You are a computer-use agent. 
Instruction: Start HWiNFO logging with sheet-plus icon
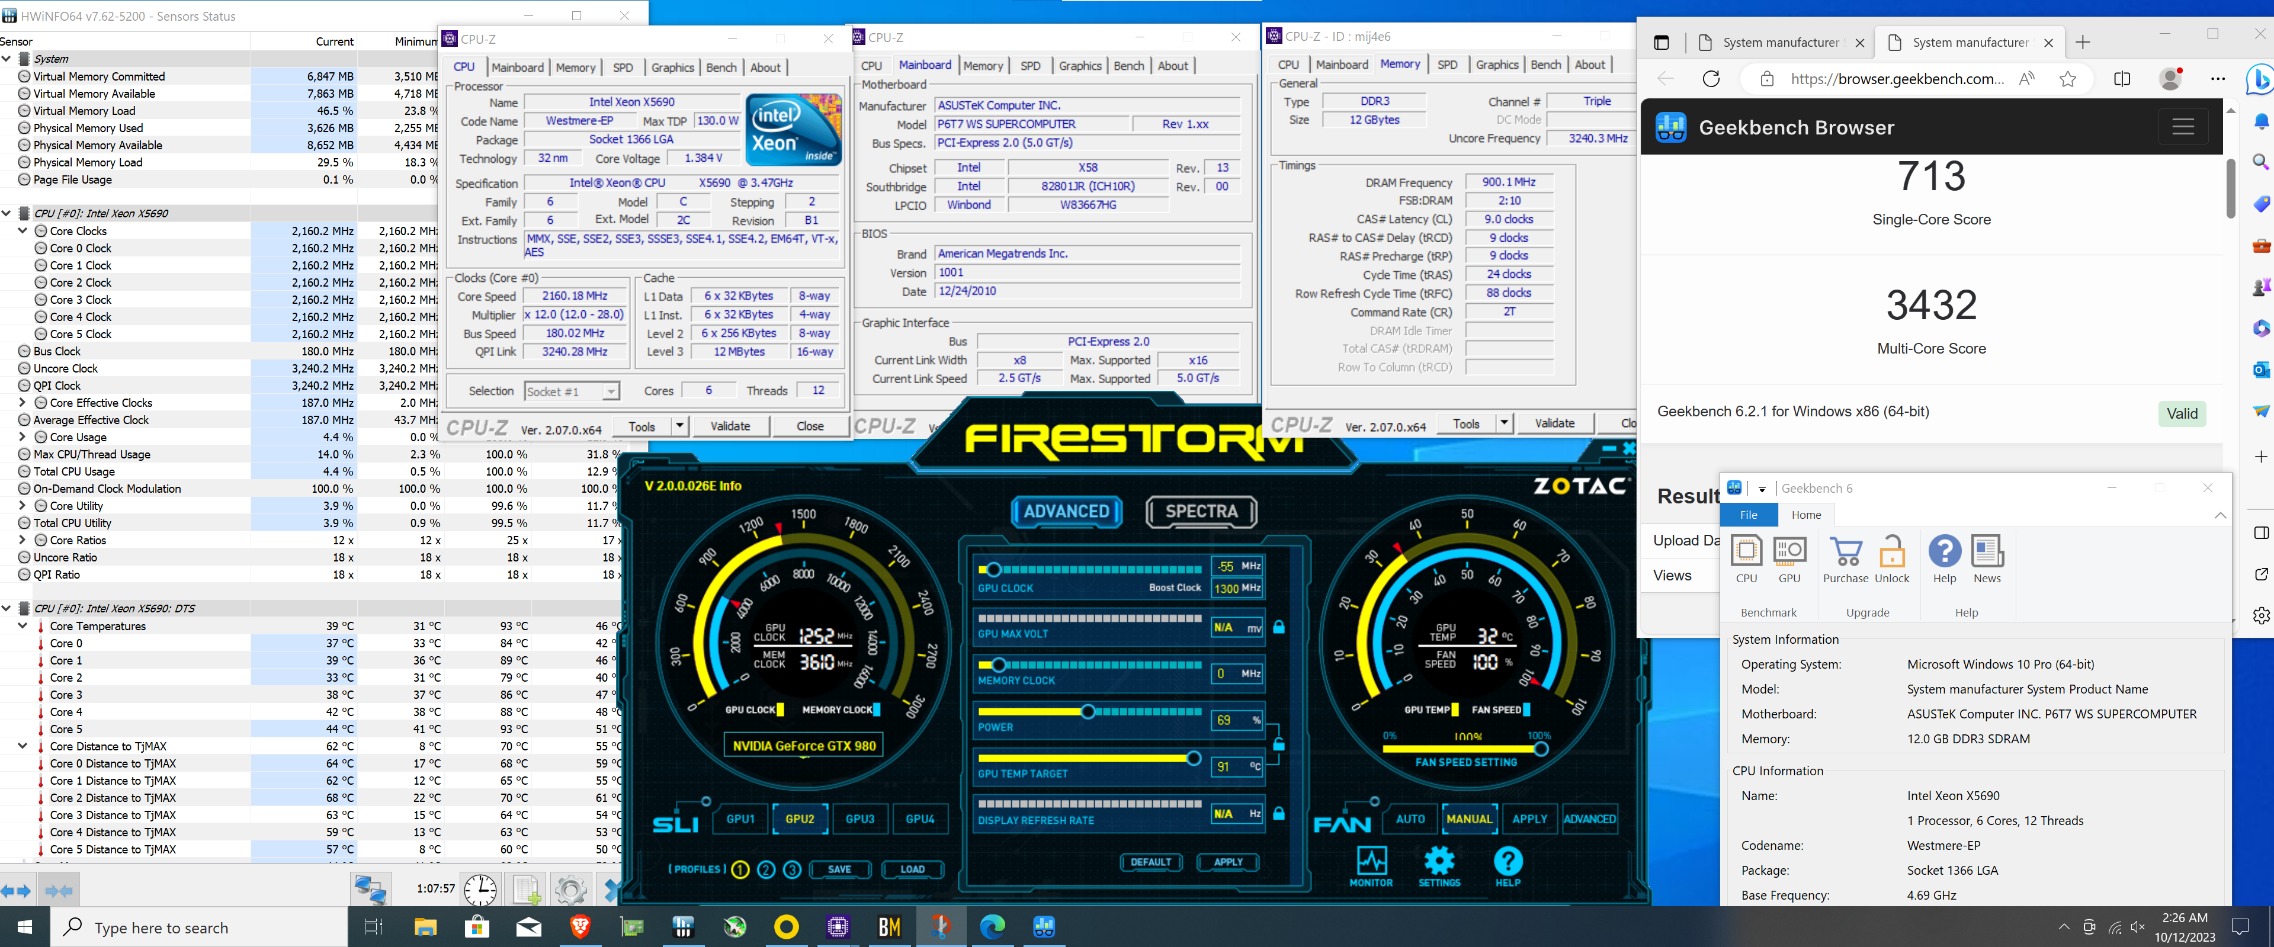527,890
